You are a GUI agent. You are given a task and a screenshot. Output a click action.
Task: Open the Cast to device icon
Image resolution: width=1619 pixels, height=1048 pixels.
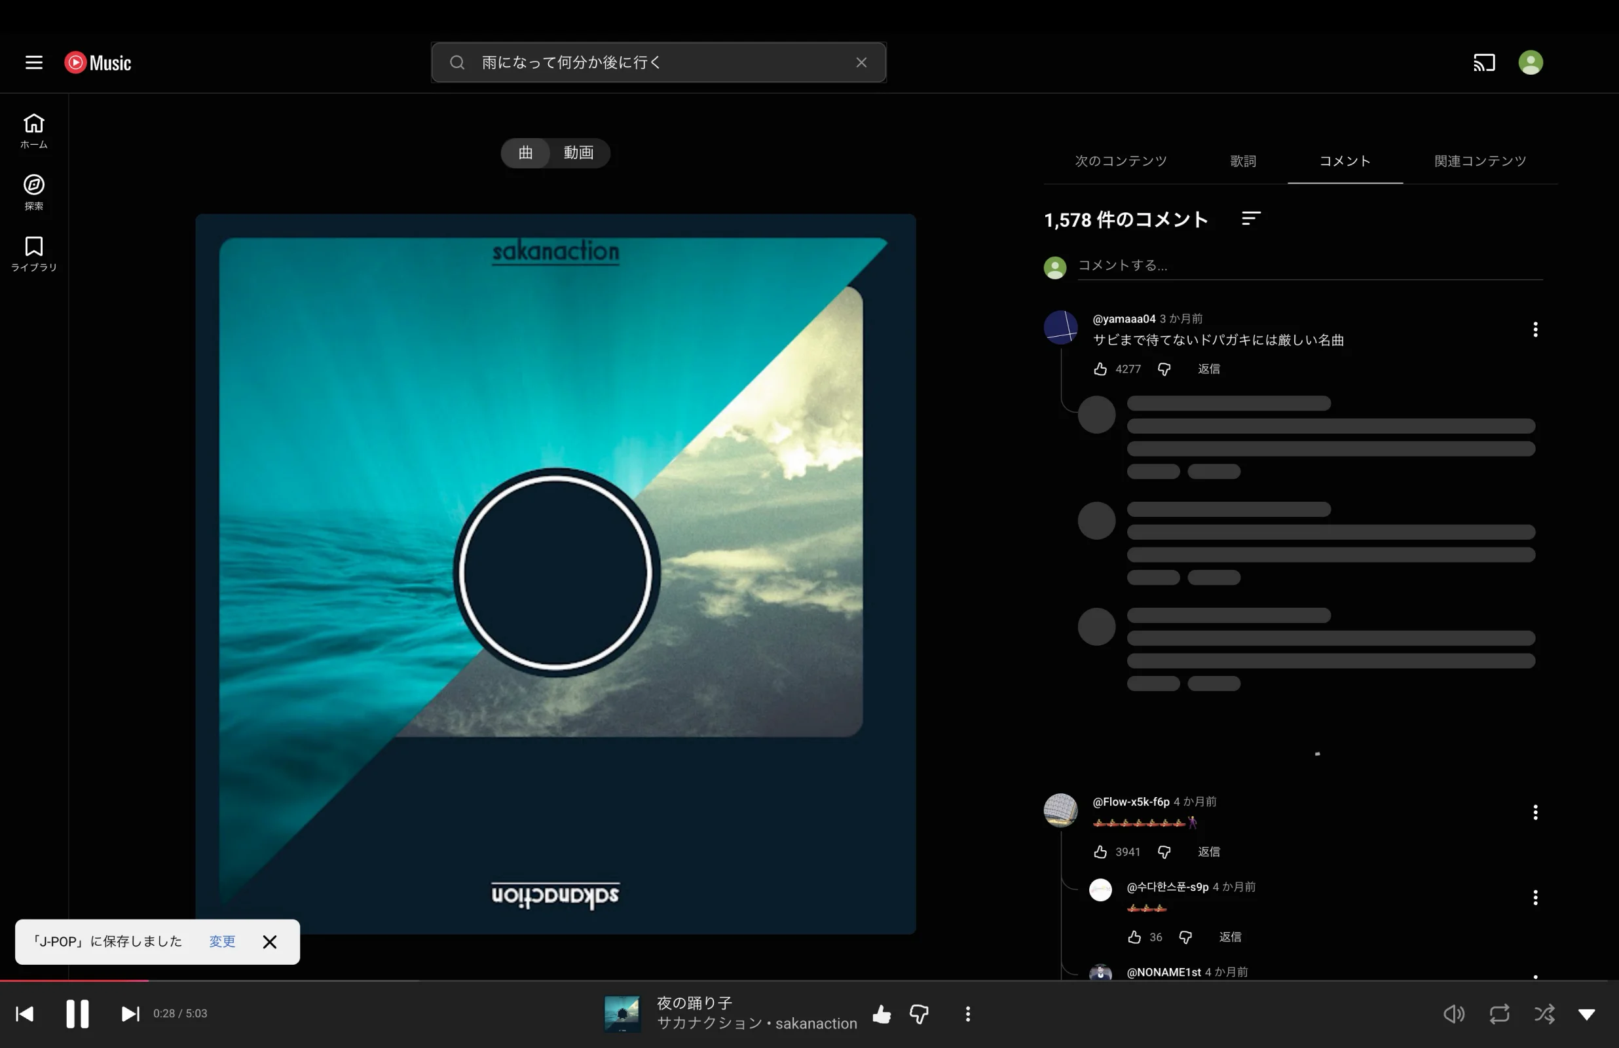(x=1484, y=63)
